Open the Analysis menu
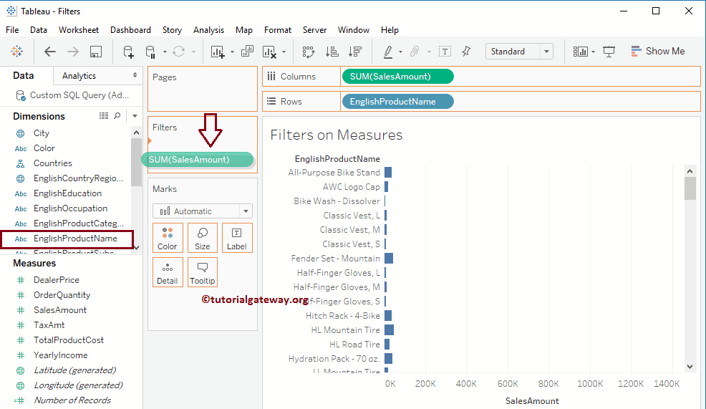Viewport: 706px width, 409px height. tap(208, 30)
